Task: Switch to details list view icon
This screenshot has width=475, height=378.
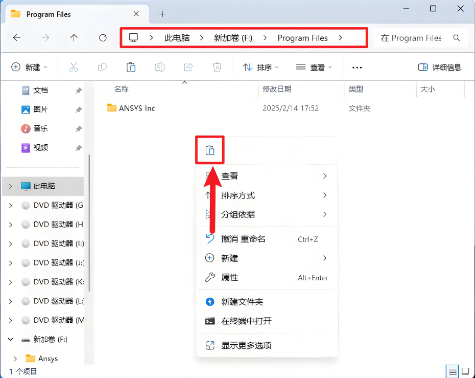Action: [453, 371]
